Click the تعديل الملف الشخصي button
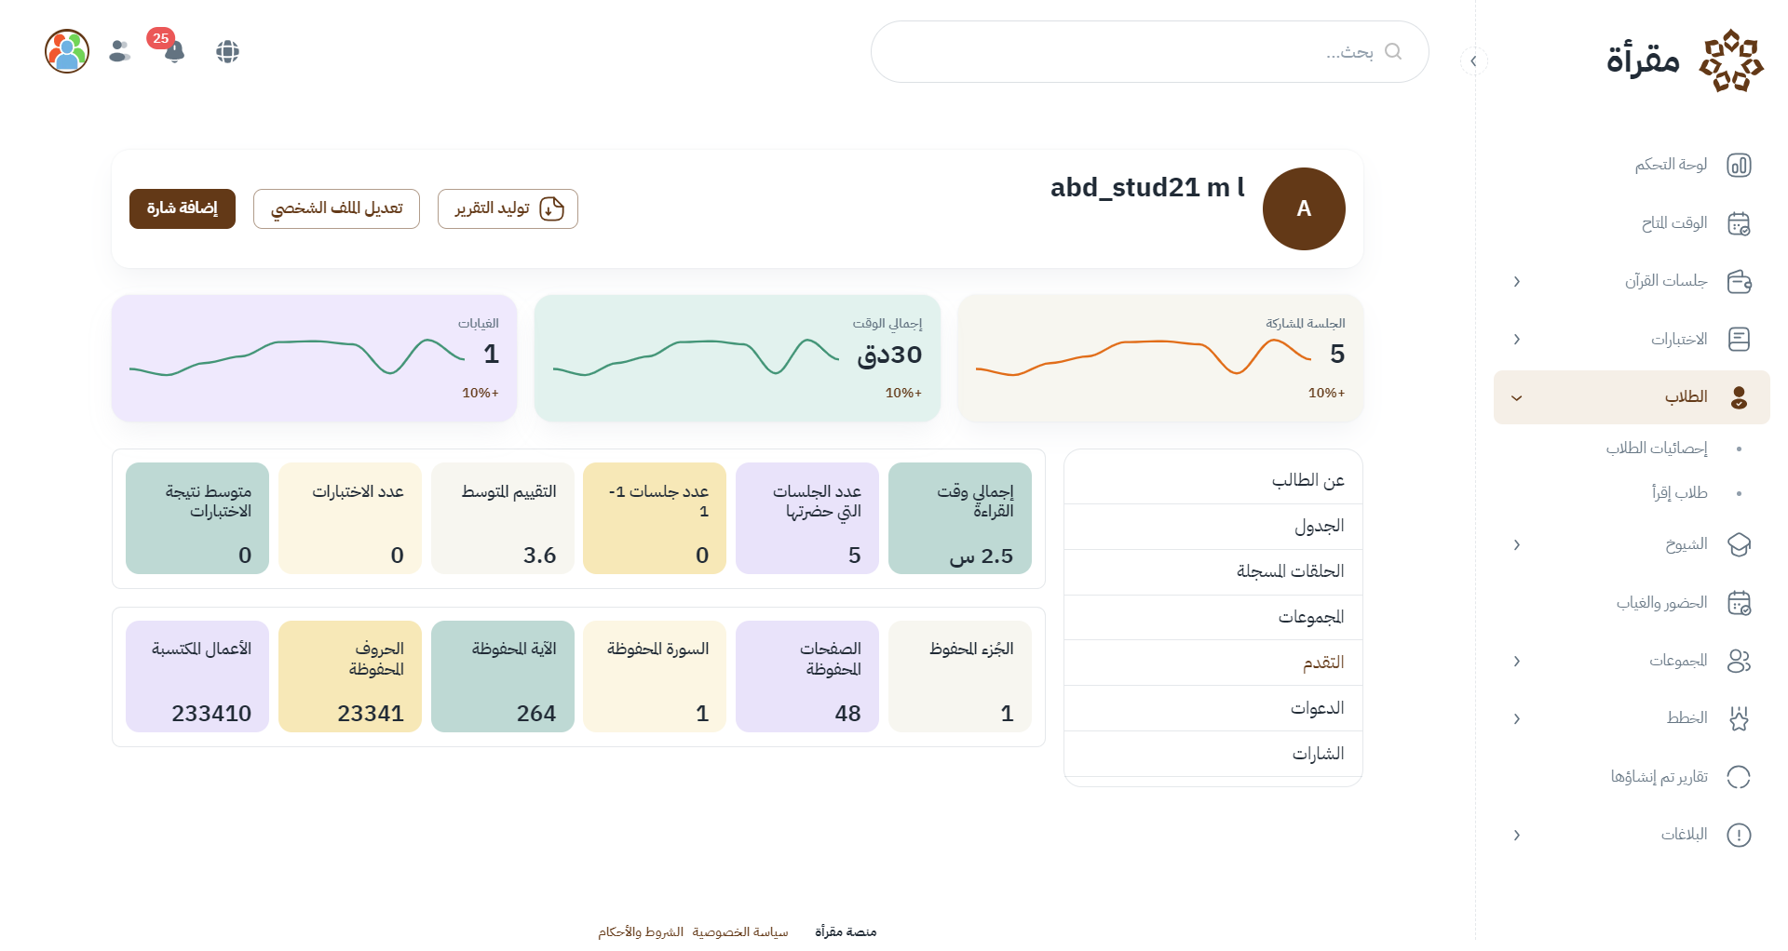1788x951 pixels. coord(336,208)
